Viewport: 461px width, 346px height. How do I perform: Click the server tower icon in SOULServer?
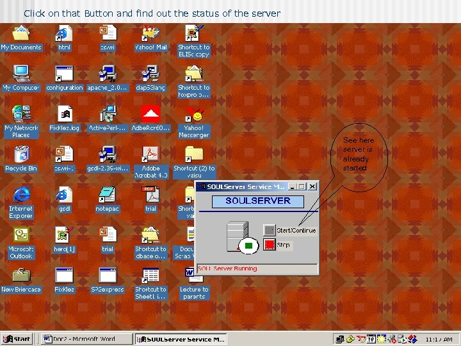coord(238,236)
